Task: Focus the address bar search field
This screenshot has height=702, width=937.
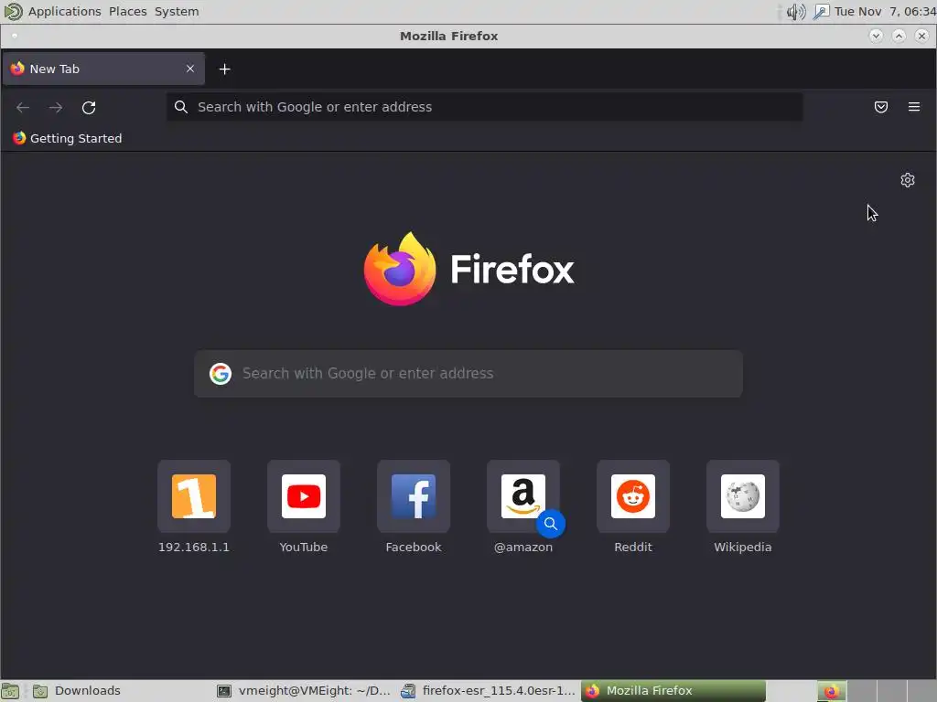Action: pos(485,107)
